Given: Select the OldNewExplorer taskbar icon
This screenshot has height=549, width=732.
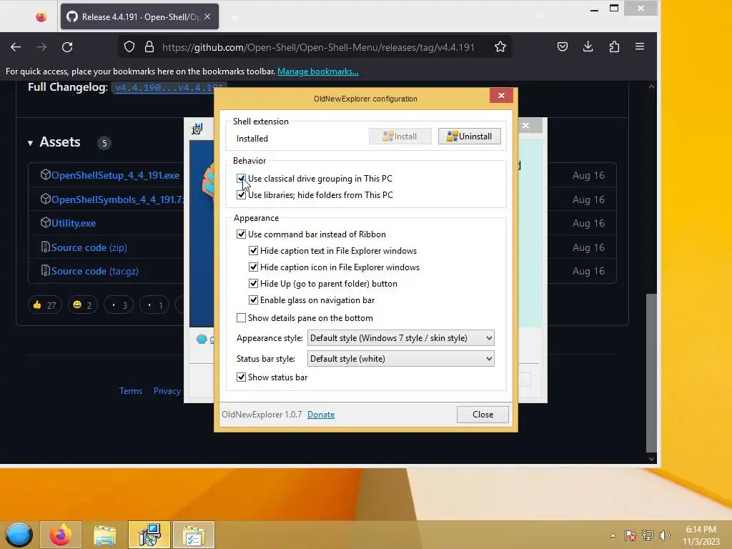Looking at the screenshot, I should [194, 535].
